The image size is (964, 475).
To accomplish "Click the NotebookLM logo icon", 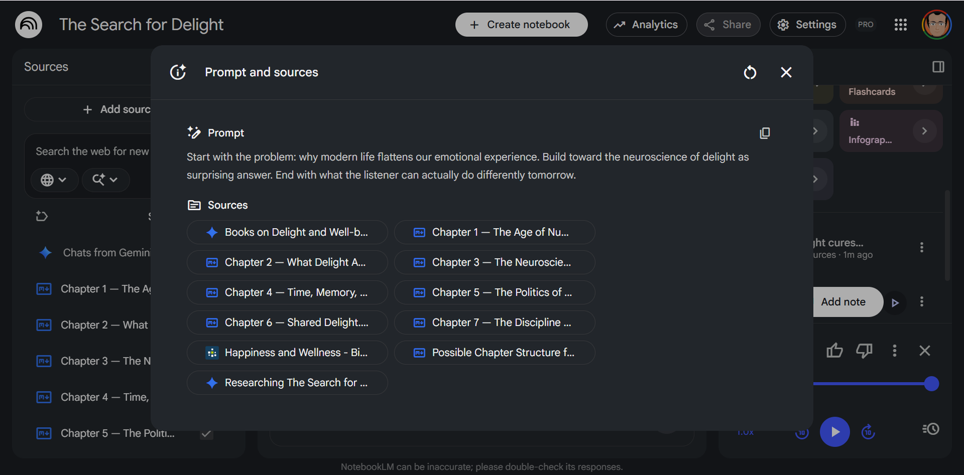I will coord(29,25).
